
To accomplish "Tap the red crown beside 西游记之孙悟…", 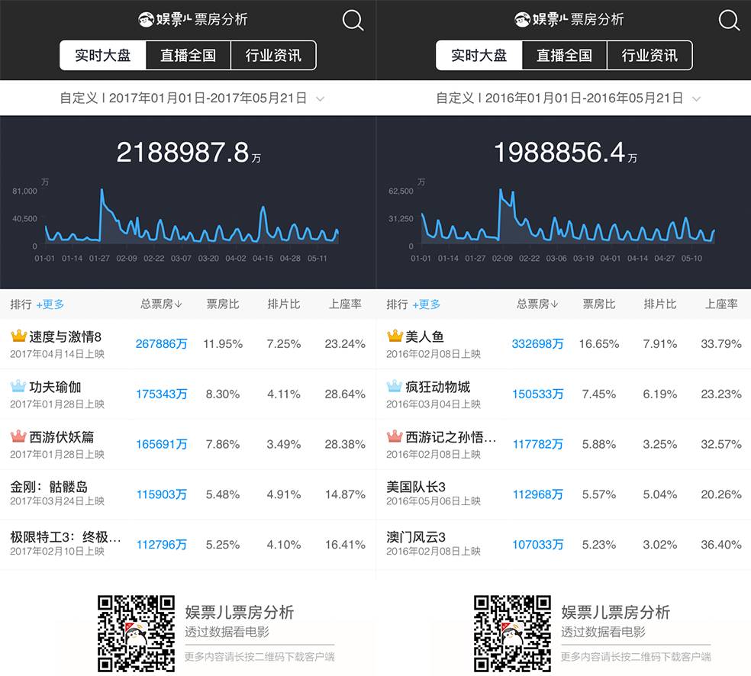I will pos(395,436).
